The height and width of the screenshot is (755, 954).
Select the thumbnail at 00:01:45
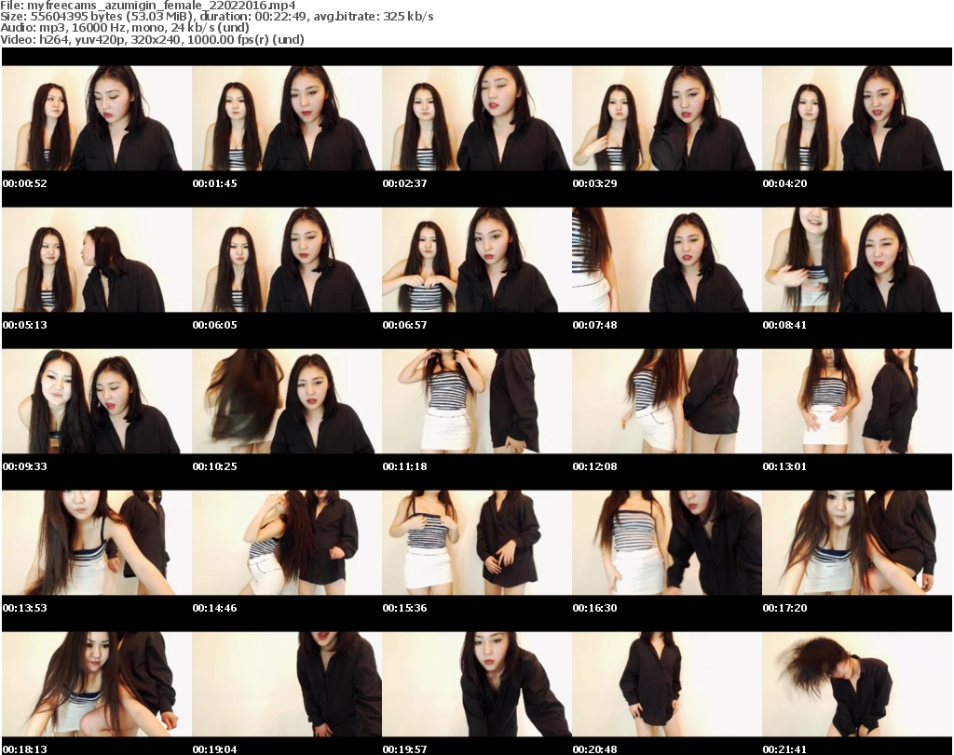point(287,118)
